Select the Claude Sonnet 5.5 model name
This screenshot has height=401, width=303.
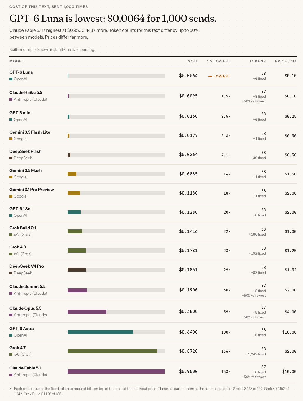coord(27,286)
